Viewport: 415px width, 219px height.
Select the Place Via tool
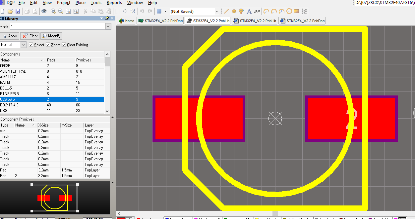[242, 11]
